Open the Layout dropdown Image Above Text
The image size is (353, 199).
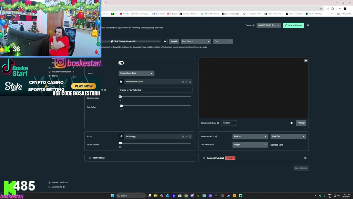(136, 73)
